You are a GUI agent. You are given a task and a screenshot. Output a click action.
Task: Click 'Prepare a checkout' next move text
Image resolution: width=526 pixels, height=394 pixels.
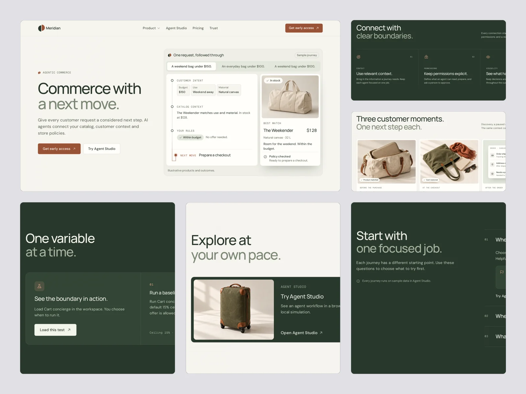click(x=215, y=155)
